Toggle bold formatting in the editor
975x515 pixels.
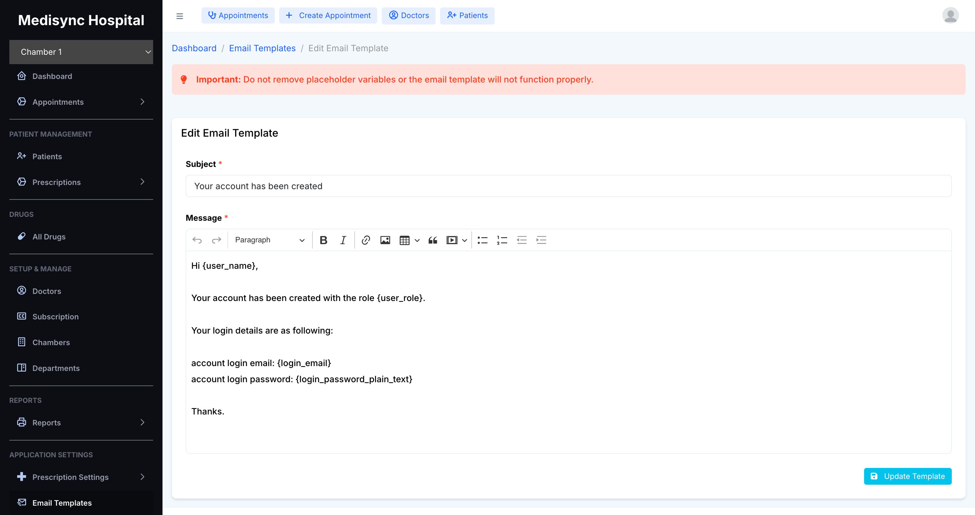point(323,240)
